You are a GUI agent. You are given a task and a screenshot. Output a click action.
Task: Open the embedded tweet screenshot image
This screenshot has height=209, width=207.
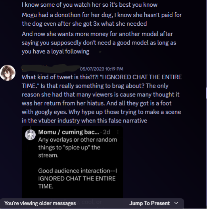[73, 162]
